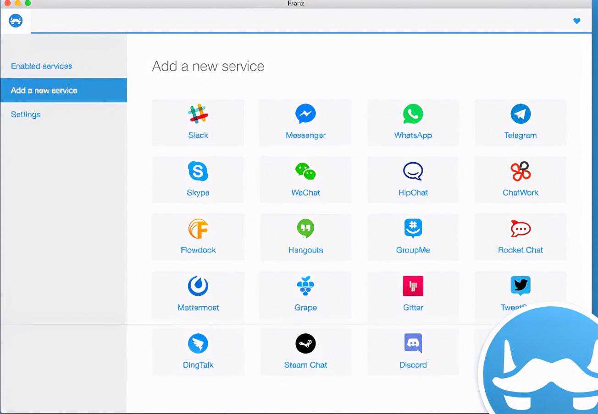Pick the Gitter service icon
598x414 pixels.
(x=413, y=286)
